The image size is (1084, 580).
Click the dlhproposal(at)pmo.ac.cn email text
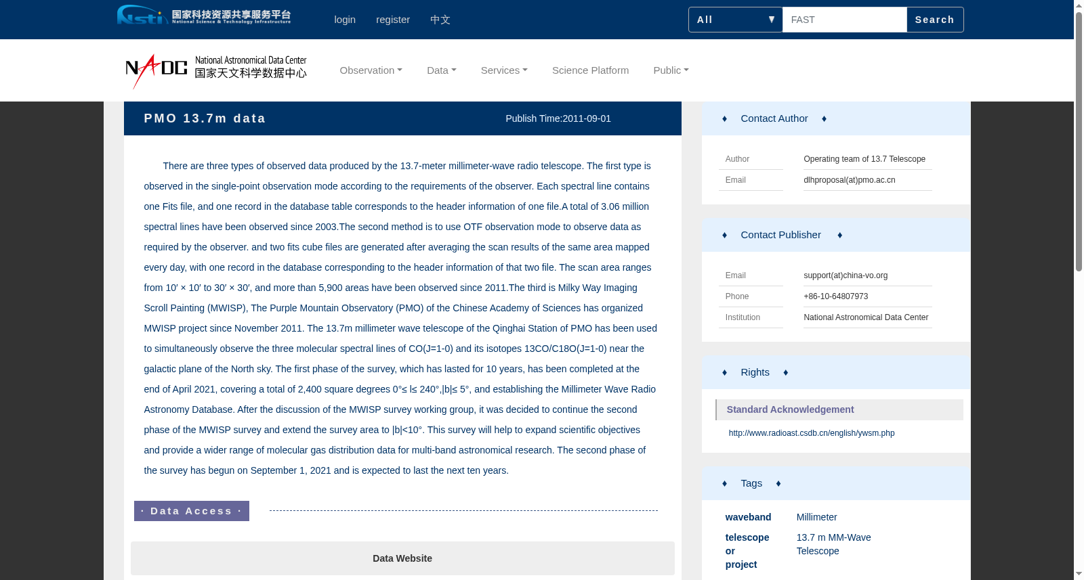coord(850,180)
